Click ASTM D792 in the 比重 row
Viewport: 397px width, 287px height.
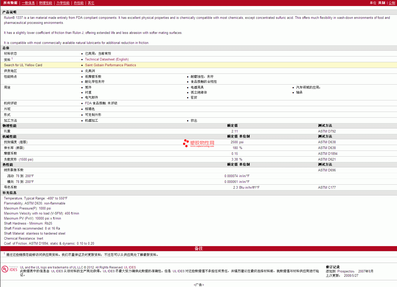327,131
